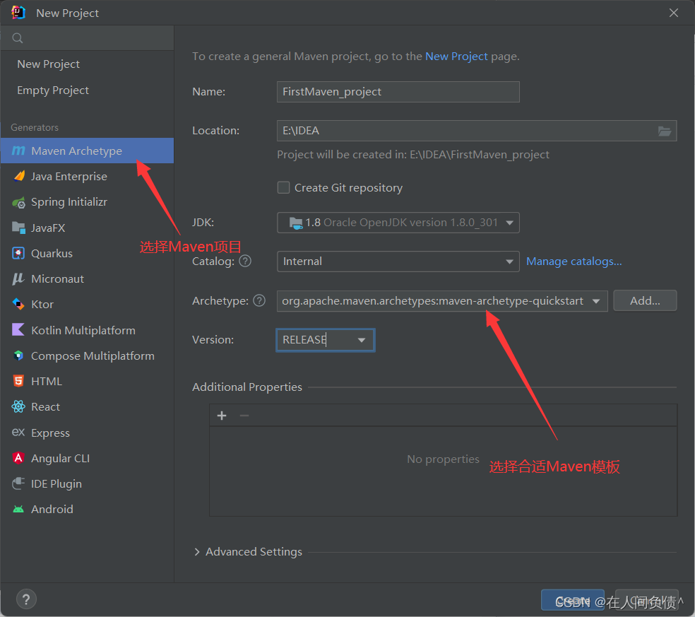Select the IDE Plugin label
This screenshot has height=617, width=695.
(57, 484)
